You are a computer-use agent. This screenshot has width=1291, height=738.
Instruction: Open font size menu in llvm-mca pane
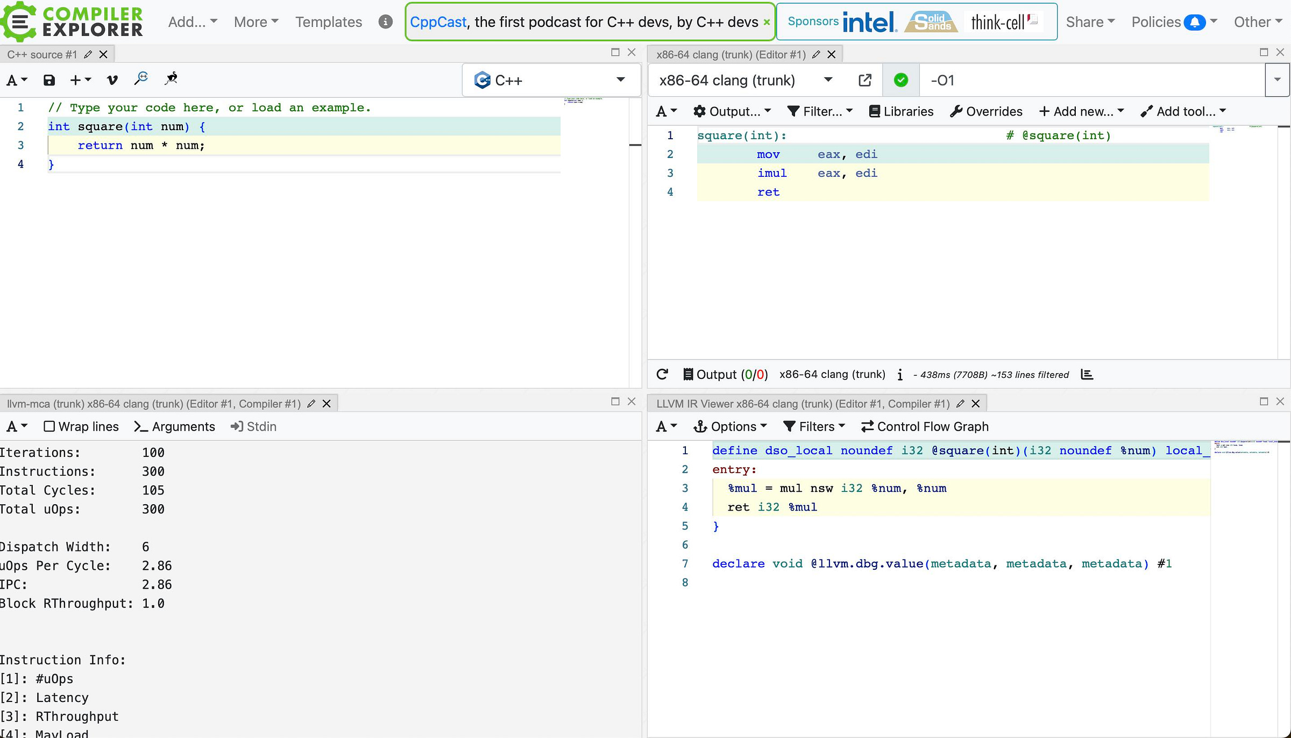point(17,426)
